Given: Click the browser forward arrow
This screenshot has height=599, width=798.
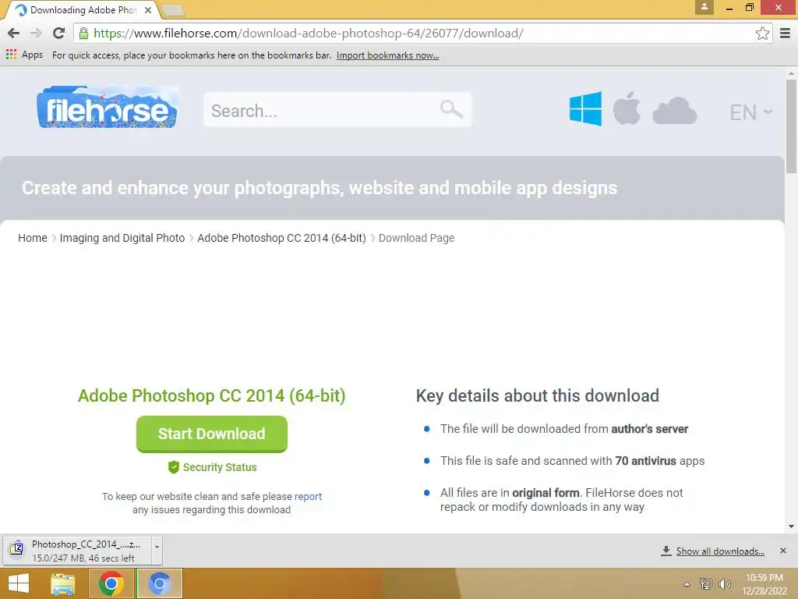Looking at the screenshot, I should pyautogui.click(x=36, y=34).
